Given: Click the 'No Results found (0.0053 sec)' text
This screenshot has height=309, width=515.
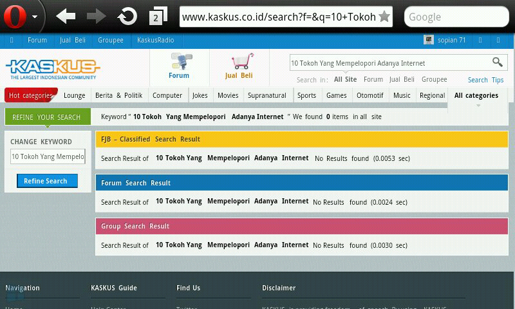Looking at the screenshot, I should 362,158.
